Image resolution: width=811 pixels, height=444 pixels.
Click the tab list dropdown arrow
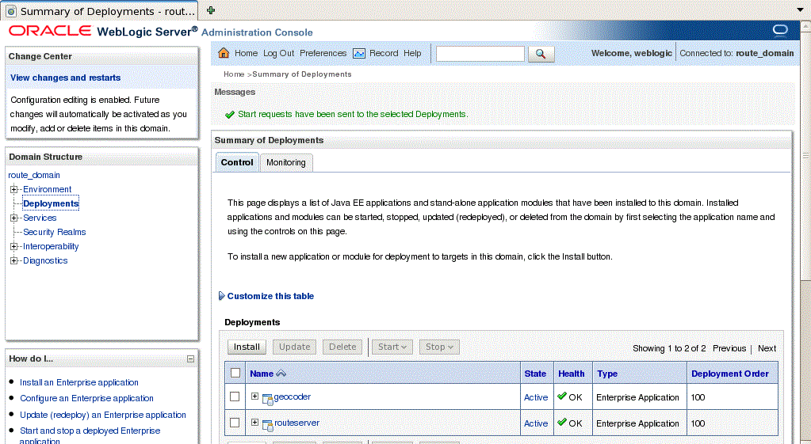click(801, 10)
